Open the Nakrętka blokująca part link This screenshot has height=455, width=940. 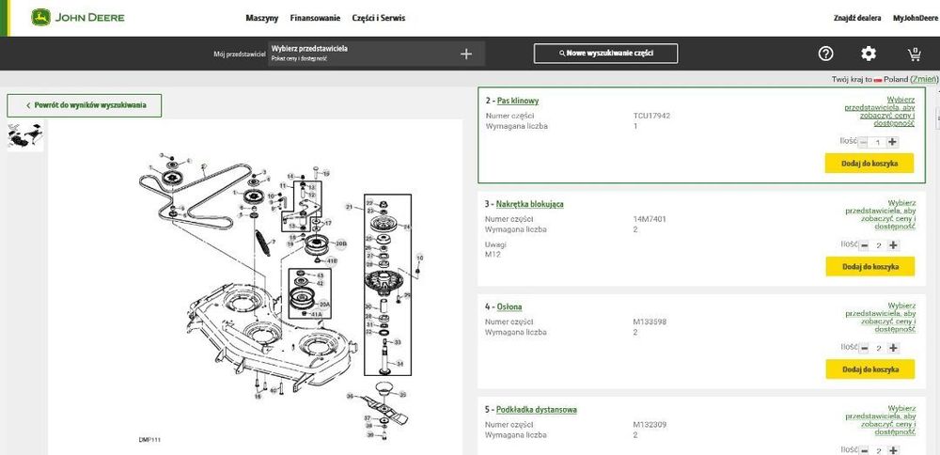coord(530,204)
